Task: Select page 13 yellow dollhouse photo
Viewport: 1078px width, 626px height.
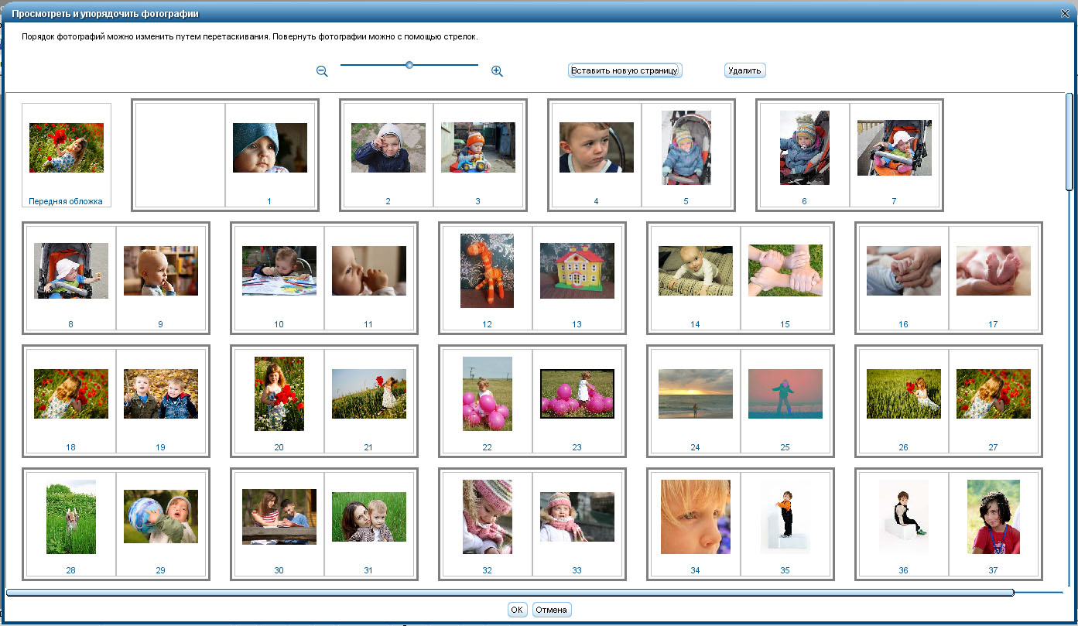Action: (x=577, y=271)
